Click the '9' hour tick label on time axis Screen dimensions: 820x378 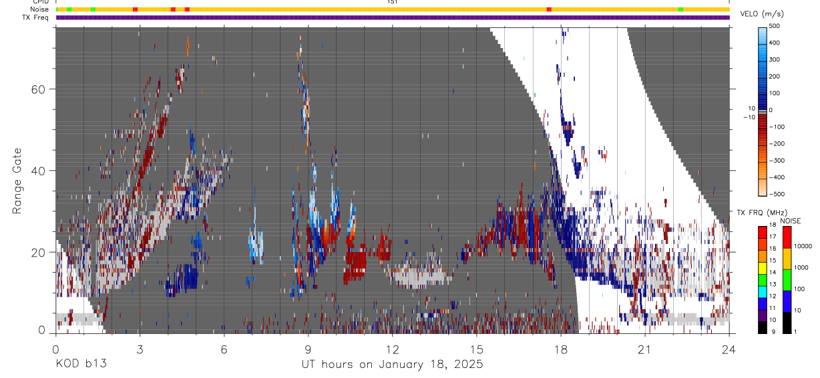[x=308, y=349]
